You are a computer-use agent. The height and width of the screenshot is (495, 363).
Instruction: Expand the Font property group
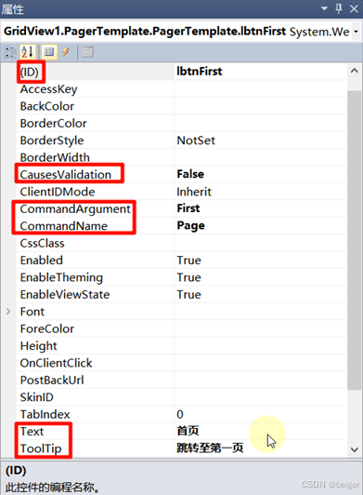[x=8, y=312]
